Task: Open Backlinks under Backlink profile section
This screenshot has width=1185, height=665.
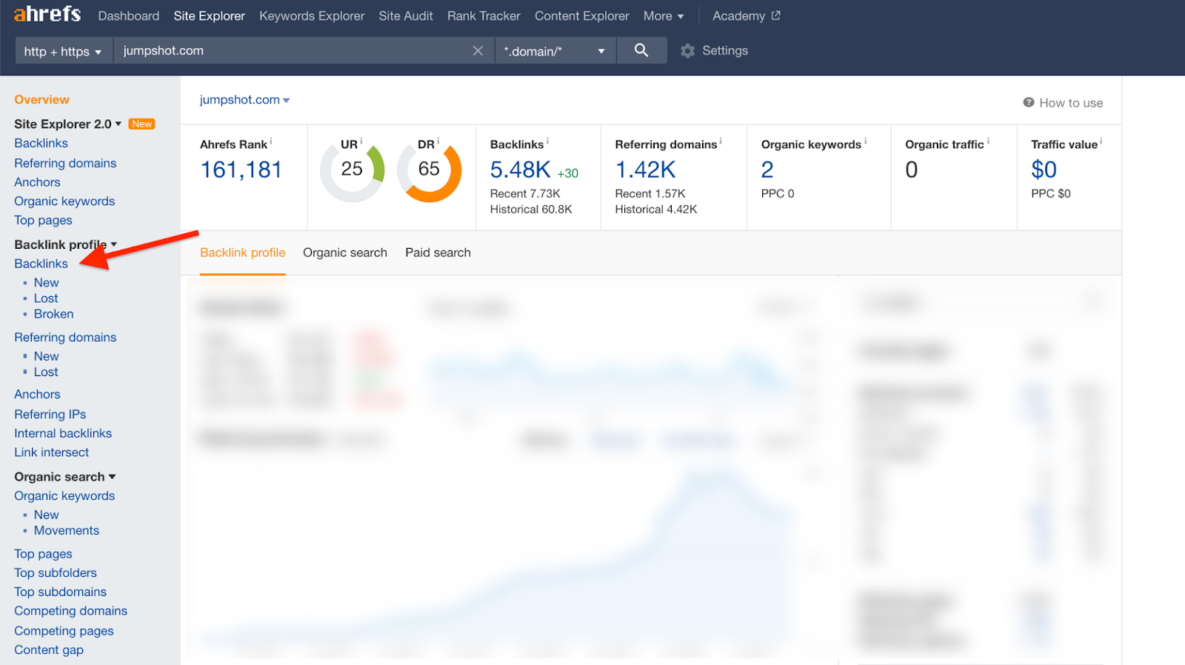Action: [x=41, y=264]
